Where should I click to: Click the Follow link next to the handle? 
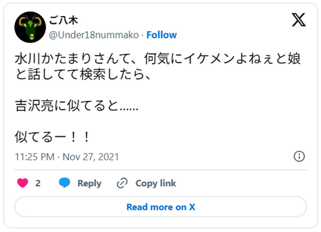click(161, 35)
